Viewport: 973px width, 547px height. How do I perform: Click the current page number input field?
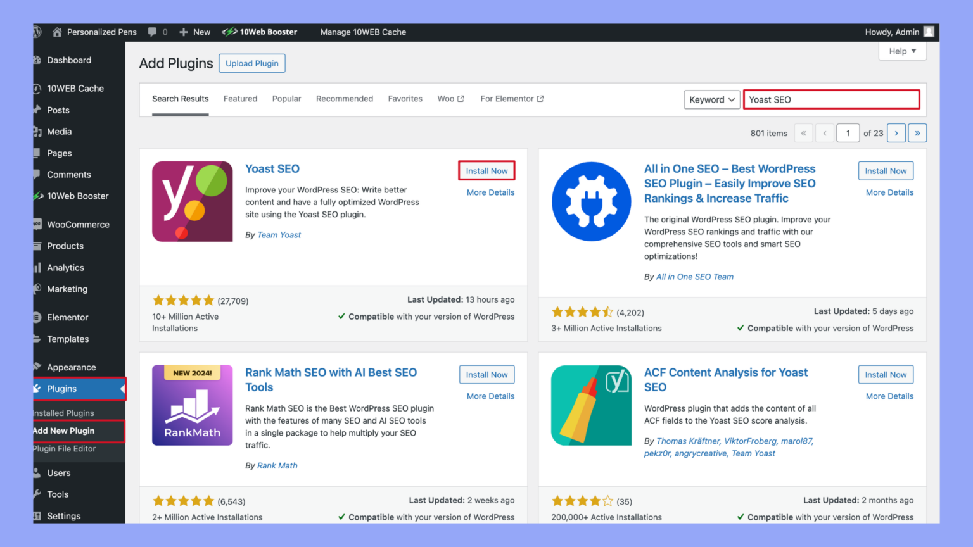pyautogui.click(x=848, y=133)
